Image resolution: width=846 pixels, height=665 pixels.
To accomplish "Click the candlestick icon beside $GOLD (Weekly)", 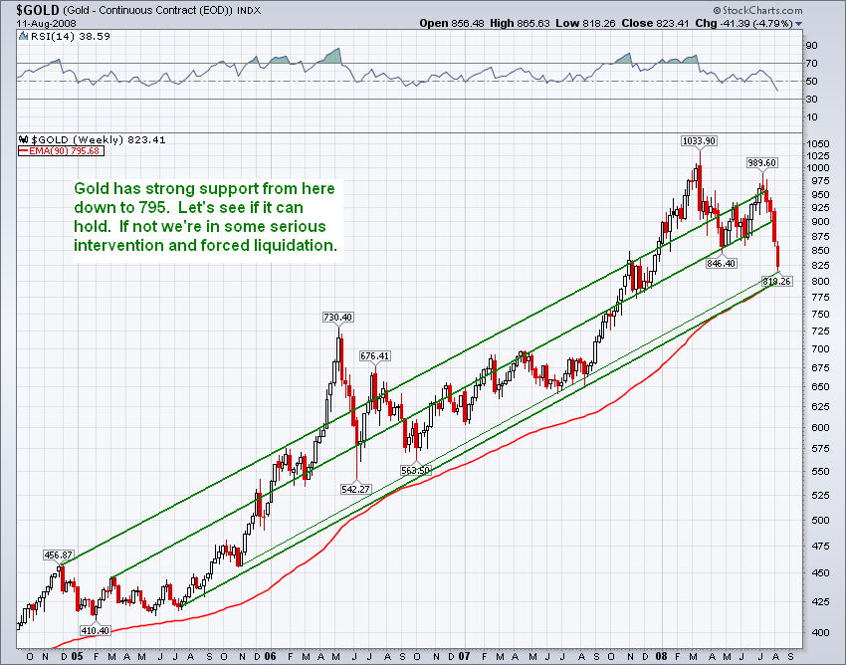I will pyautogui.click(x=23, y=139).
